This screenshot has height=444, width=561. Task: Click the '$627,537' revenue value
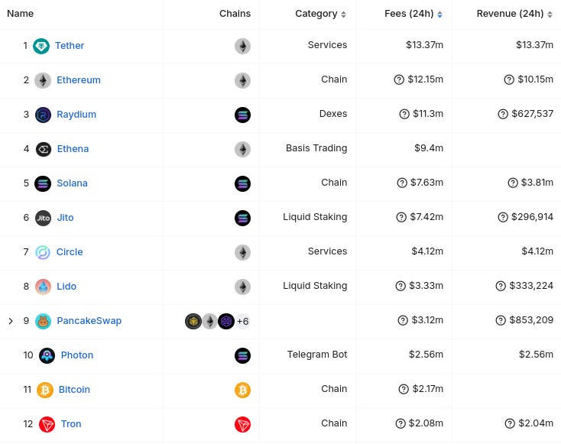533,114
